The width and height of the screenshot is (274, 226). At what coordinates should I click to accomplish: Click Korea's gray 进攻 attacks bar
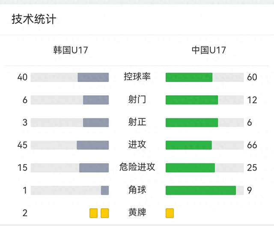point(92,145)
